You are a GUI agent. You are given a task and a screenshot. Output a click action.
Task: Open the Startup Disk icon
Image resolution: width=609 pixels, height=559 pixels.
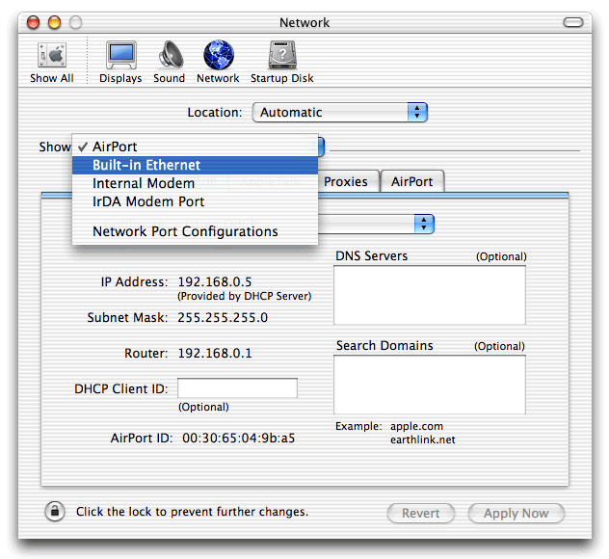click(281, 56)
